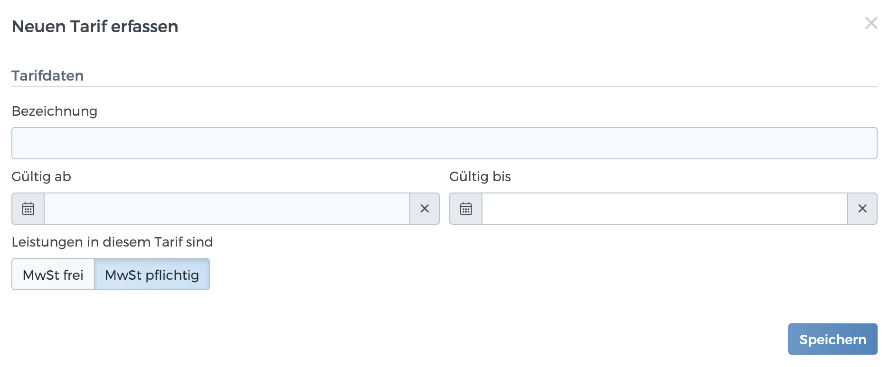Viewport: 889px width, 367px height.
Task: Select the MwSt frei option
Action: tap(53, 275)
